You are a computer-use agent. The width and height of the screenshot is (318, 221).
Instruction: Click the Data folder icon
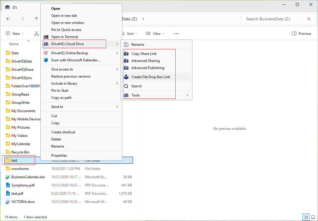pyautogui.click(x=8, y=53)
